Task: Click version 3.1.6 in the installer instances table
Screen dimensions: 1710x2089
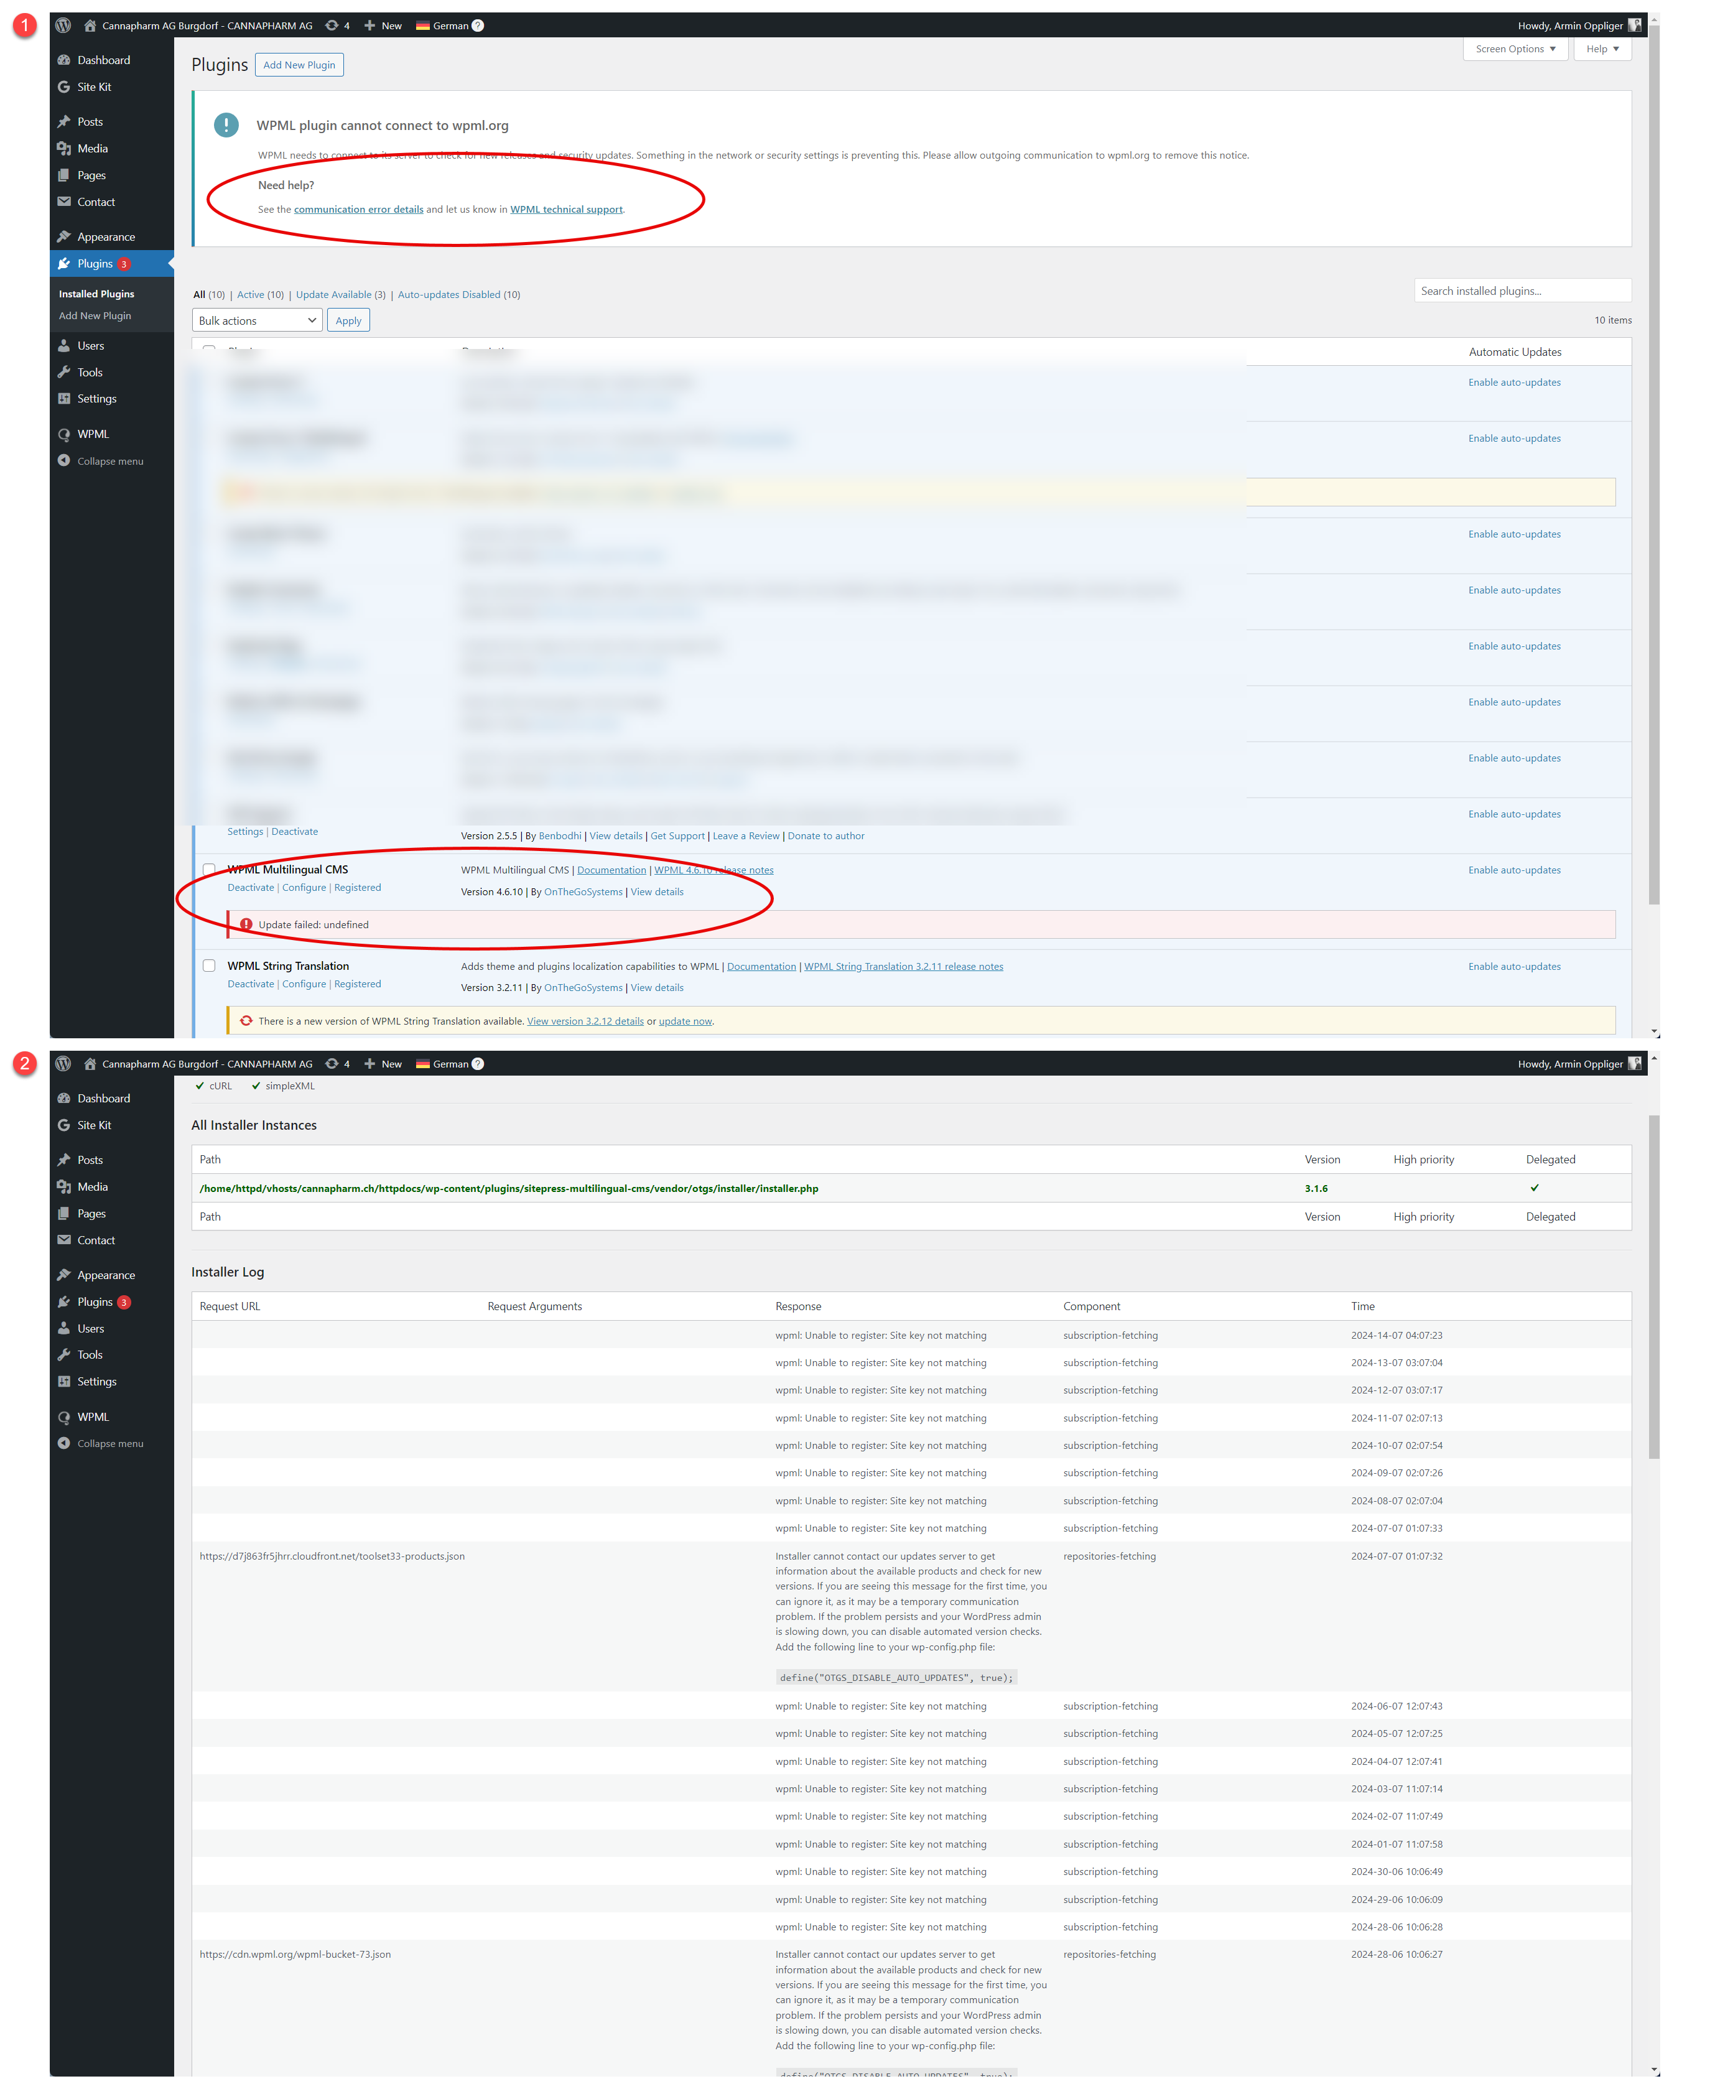Action: (x=1316, y=1188)
